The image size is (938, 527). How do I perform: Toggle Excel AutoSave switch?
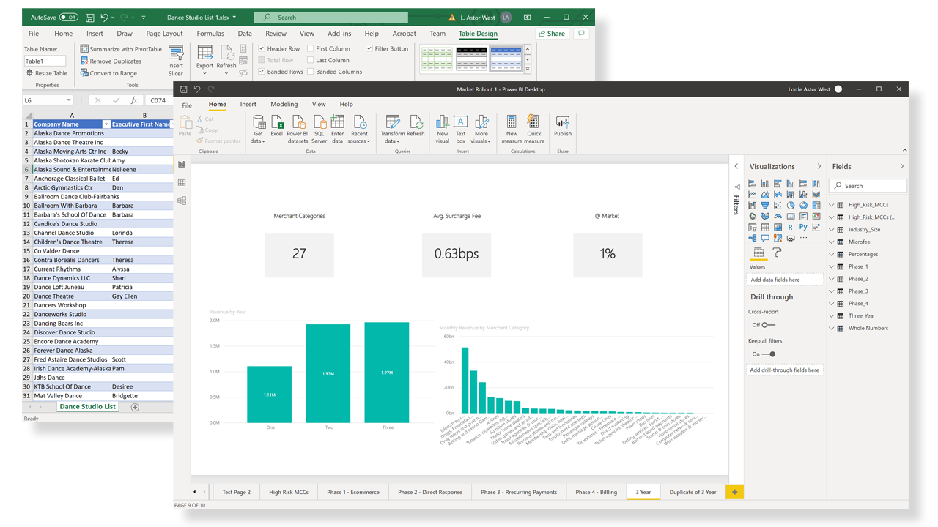pyautogui.click(x=69, y=17)
